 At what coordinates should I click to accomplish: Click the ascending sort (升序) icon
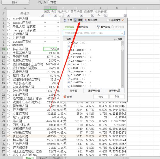[65, 20]
